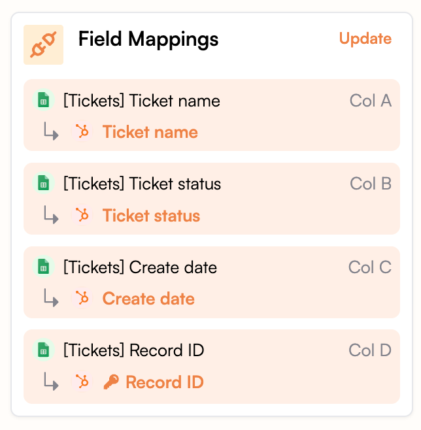Select the orange Ticket status mapping
The height and width of the screenshot is (430, 421).
151,216
